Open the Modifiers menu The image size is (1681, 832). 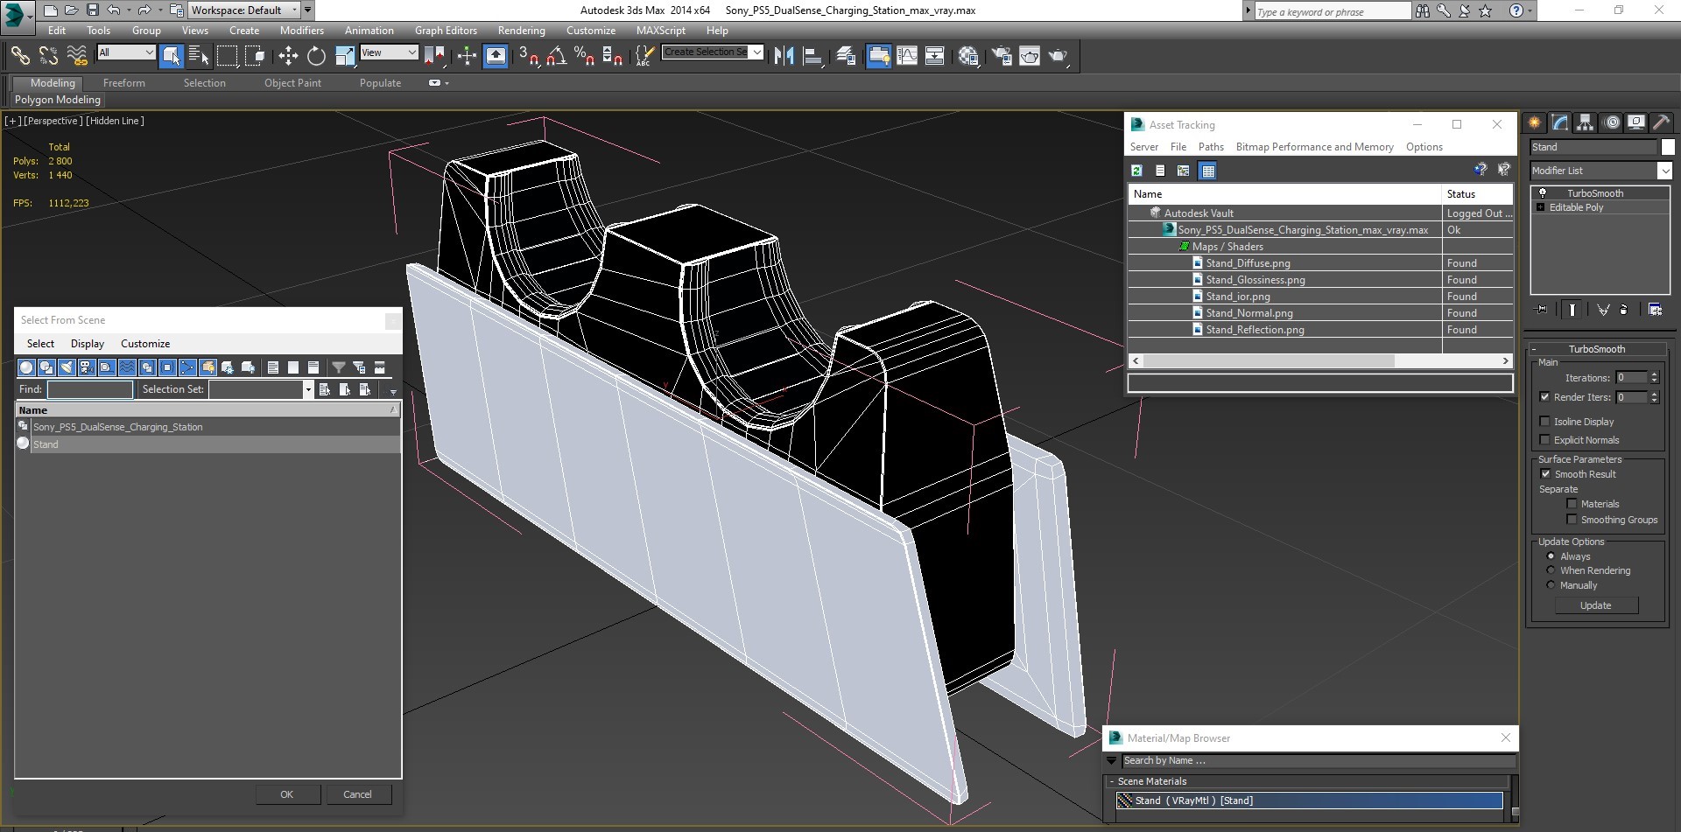[x=302, y=30]
